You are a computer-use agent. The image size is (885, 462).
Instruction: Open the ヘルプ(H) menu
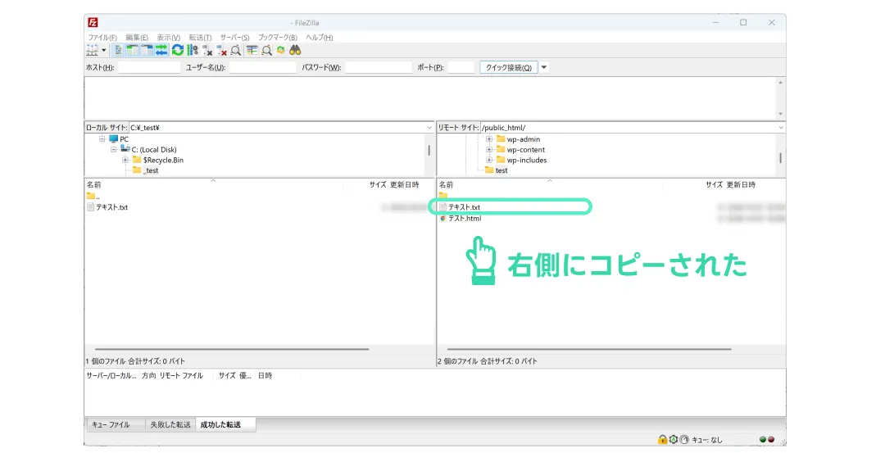[x=320, y=37]
